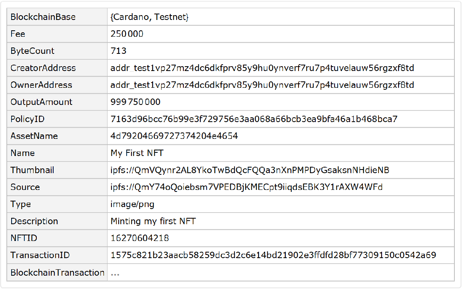Click the OutputAmount value 999750000
The width and height of the screenshot is (462, 300).
click(135, 102)
